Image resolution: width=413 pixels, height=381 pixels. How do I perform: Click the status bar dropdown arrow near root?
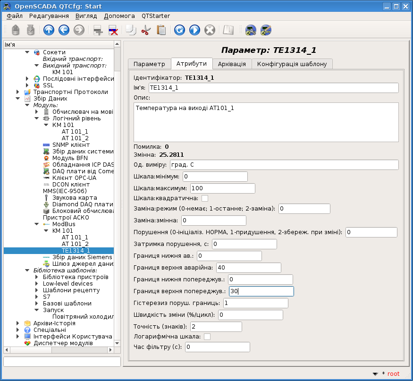[x=375, y=374]
